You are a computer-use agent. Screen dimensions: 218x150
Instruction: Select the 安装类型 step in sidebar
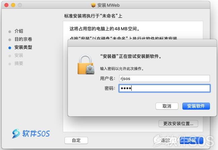pos(23,47)
